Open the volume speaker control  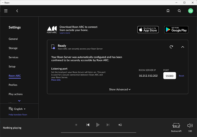click(190, 126)
